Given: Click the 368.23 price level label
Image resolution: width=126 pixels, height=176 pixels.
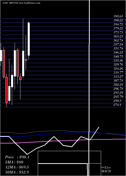Looking at the screenshot, I should (x=118, y=36).
